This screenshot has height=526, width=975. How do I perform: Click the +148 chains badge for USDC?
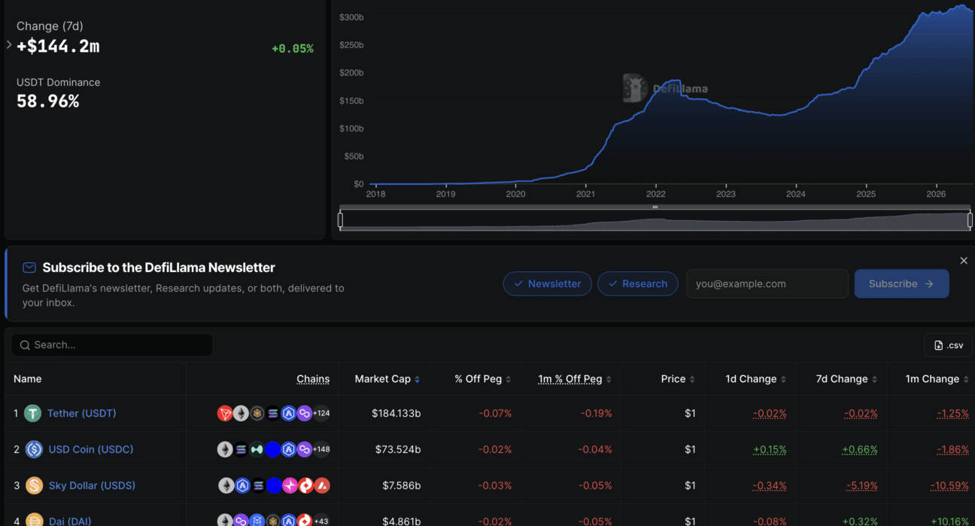tap(321, 449)
